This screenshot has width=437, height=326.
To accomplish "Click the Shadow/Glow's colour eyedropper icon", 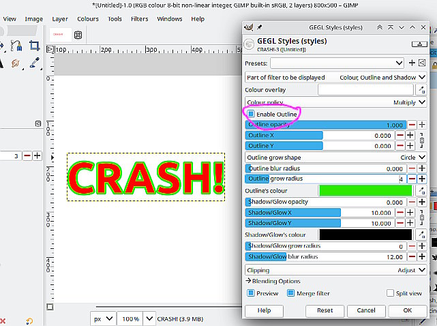I will tap(421, 234).
